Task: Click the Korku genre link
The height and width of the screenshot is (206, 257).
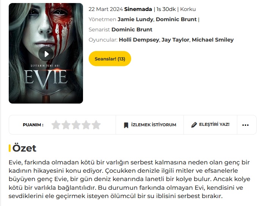Action: pos(188,9)
